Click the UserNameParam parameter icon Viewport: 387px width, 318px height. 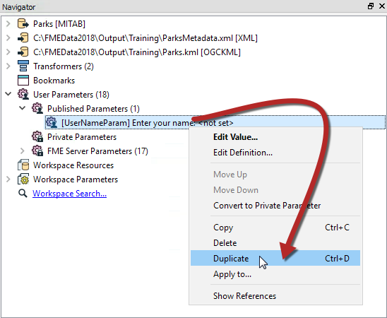click(x=52, y=122)
